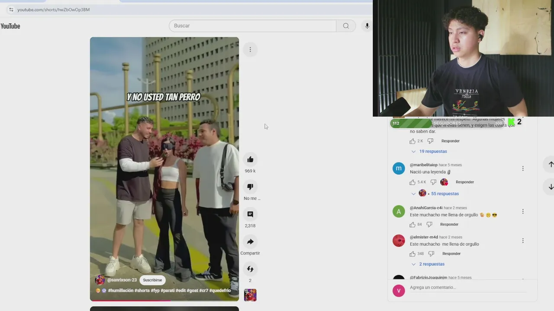Click the Suscribirse button

point(152,280)
